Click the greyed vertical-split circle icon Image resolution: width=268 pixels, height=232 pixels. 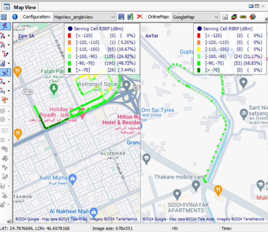point(3,111)
